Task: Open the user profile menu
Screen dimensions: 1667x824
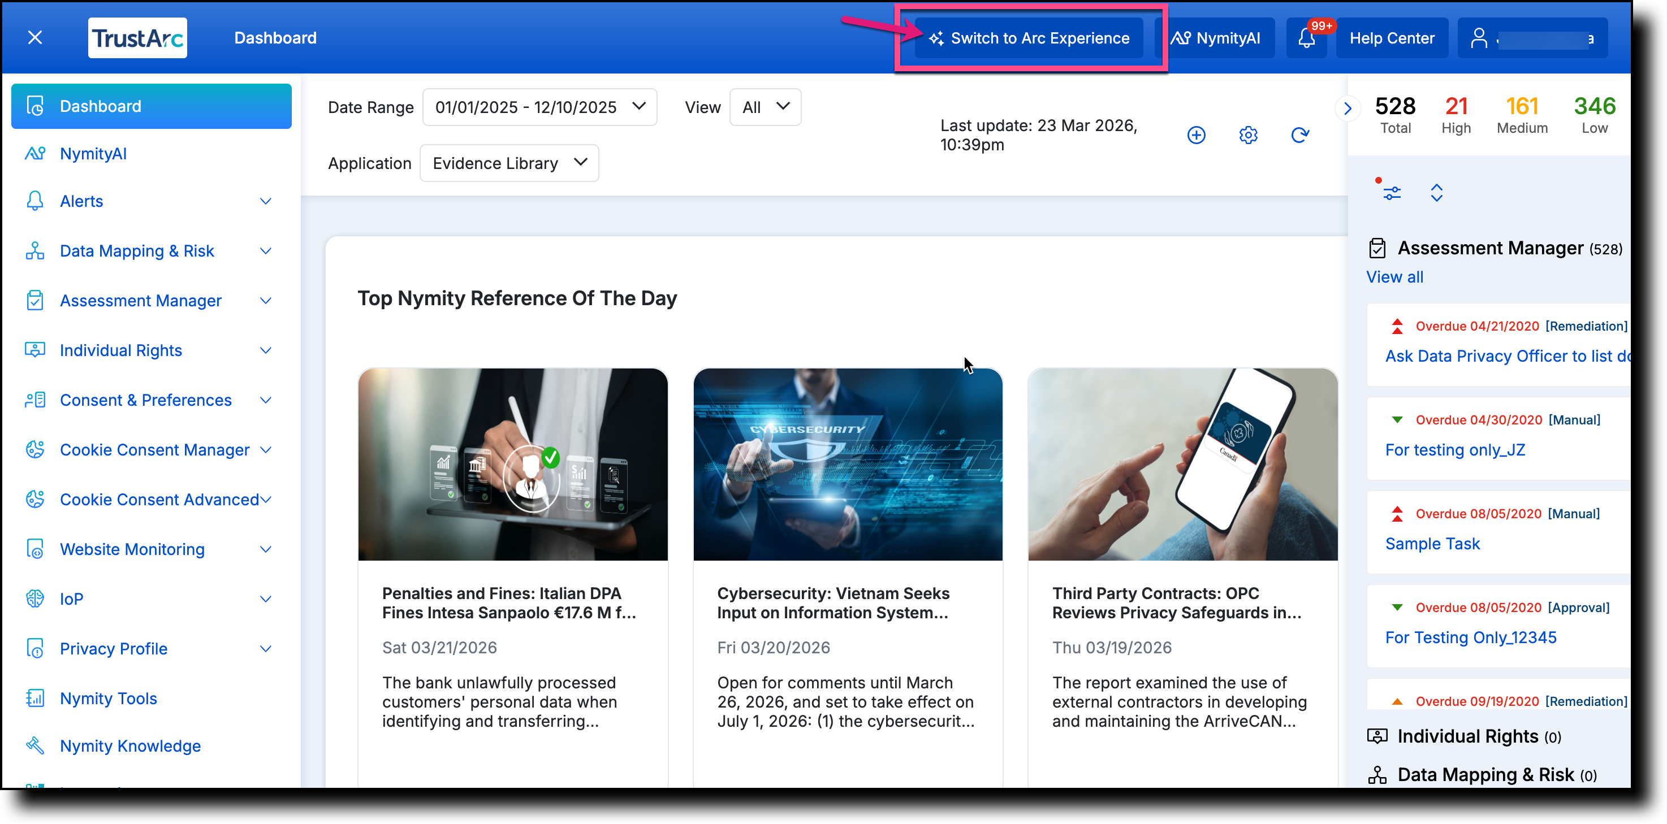Action: (x=1532, y=38)
